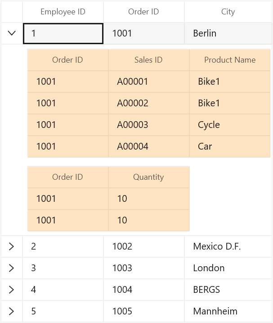The image size is (273, 323).
Task: Select the London city cell
Action: [x=228, y=268]
